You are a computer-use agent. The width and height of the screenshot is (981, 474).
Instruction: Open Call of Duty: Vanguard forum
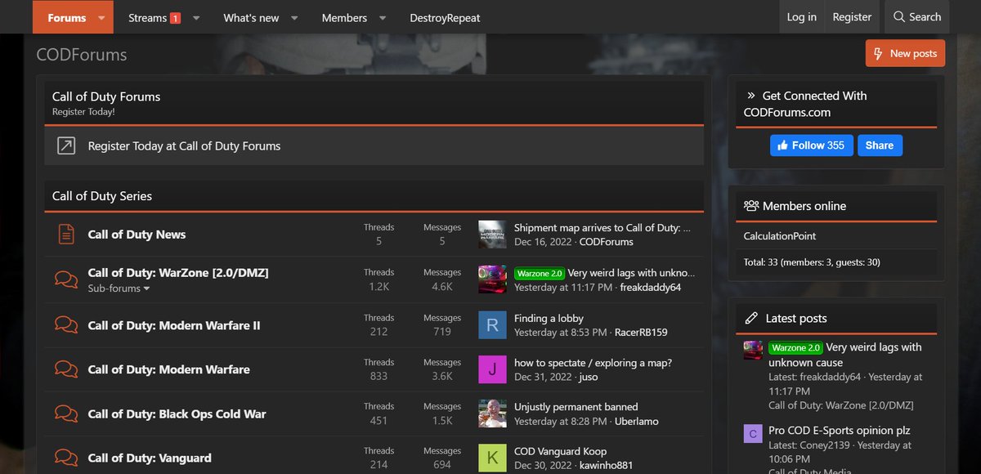[x=150, y=458]
